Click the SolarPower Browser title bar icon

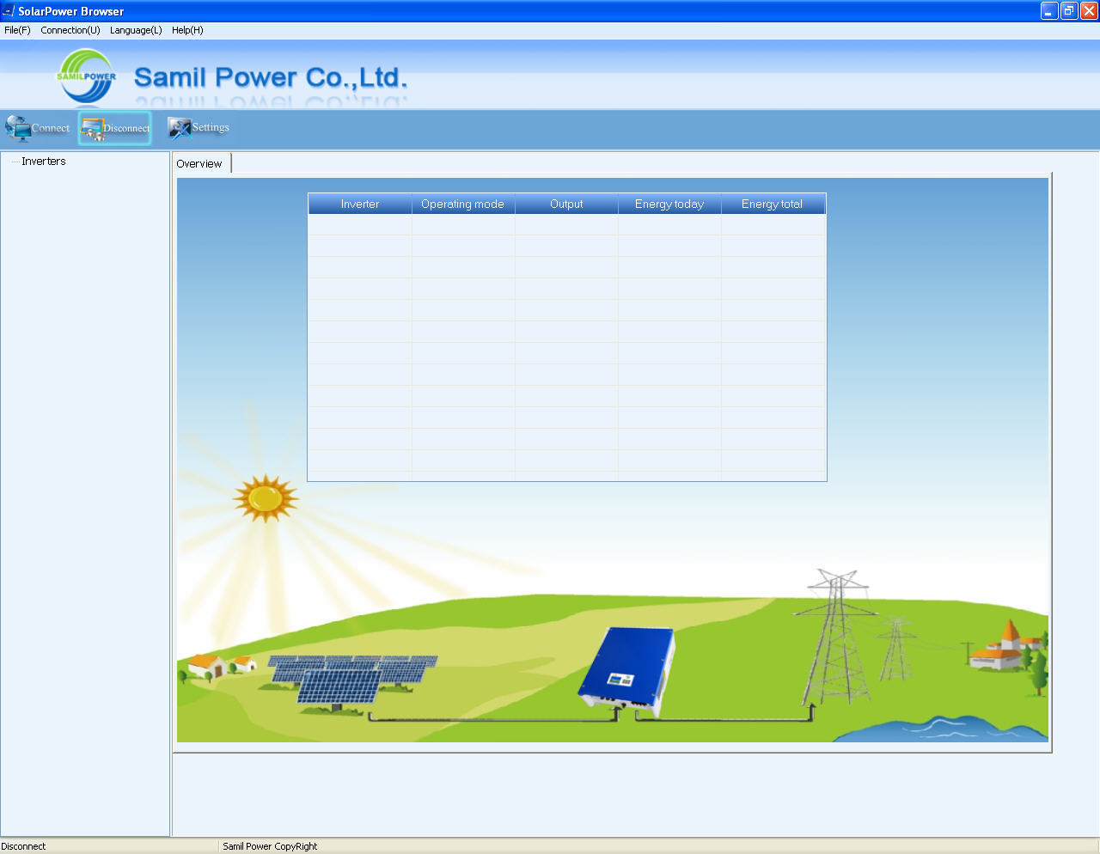pos(9,11)
